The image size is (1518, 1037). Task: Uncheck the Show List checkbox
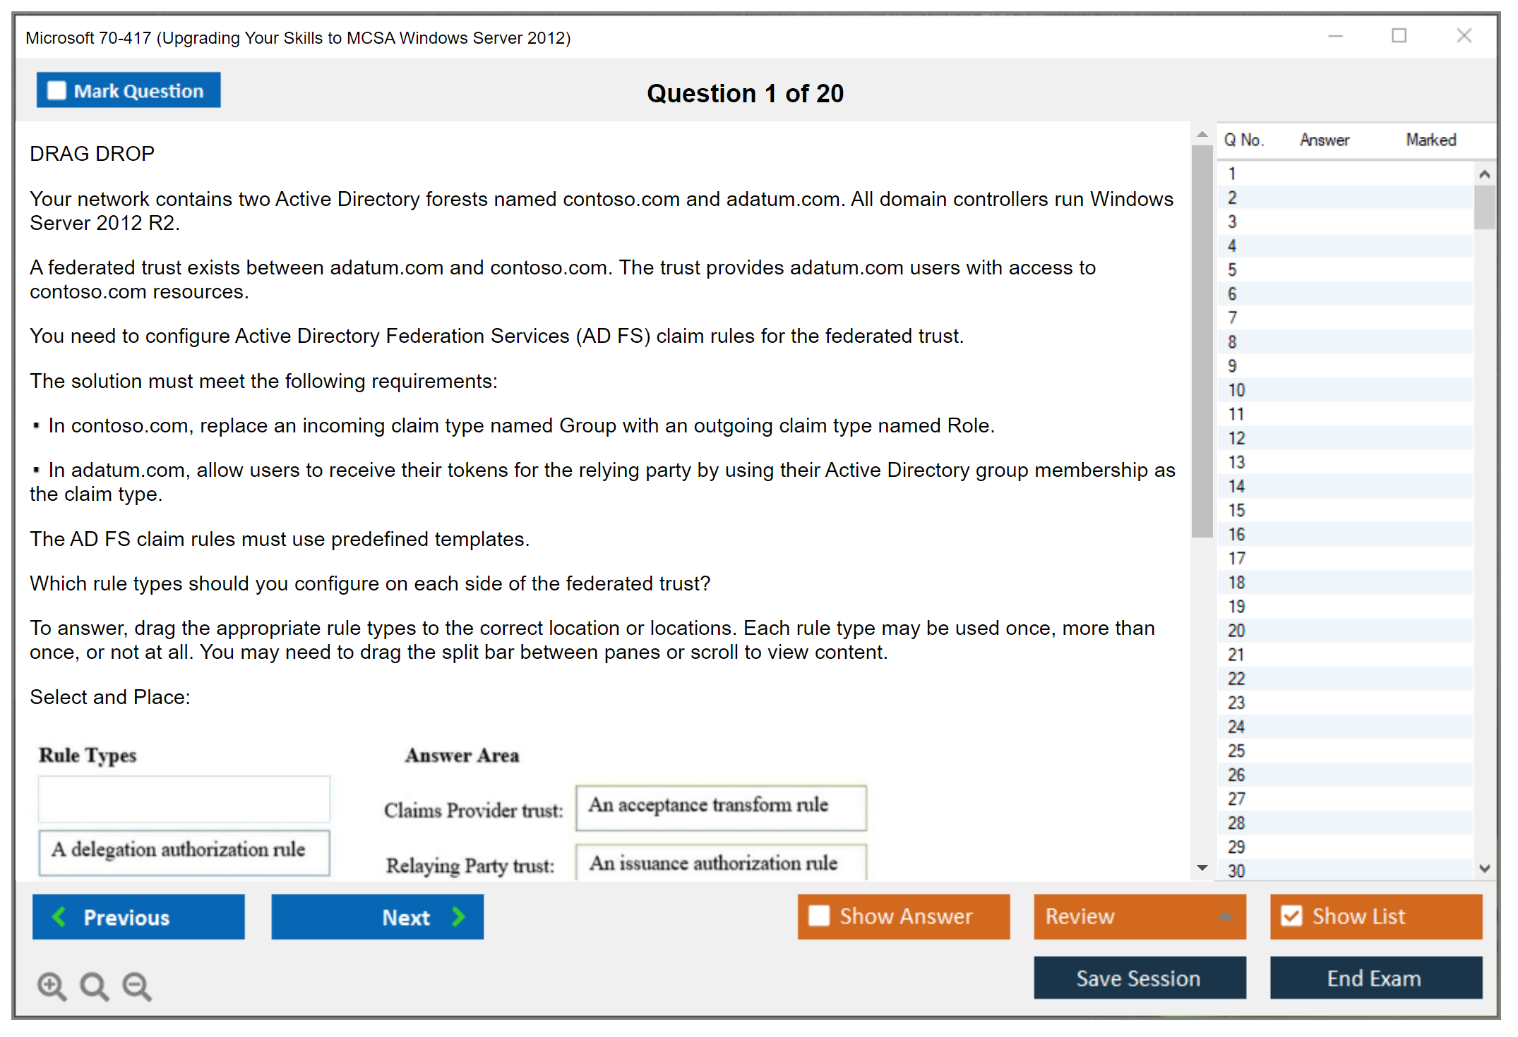[1291, 916]
